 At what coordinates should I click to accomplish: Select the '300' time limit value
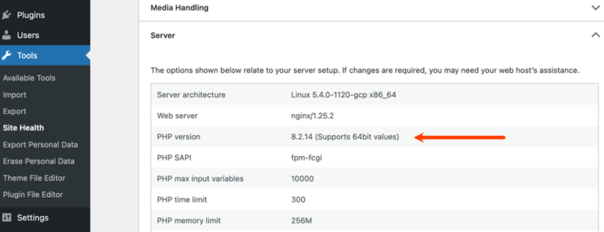[298, 200]
